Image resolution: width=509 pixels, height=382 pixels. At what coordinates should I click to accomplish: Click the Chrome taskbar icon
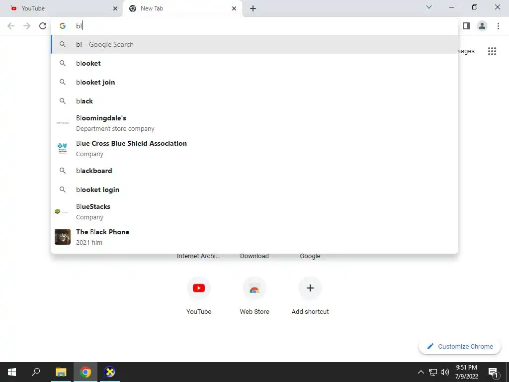tap(85, 372)
